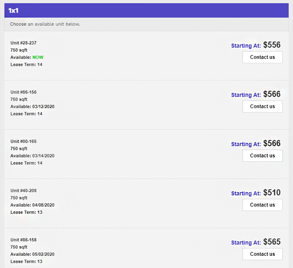Click the Unit #86-156 label

point(23,92)
